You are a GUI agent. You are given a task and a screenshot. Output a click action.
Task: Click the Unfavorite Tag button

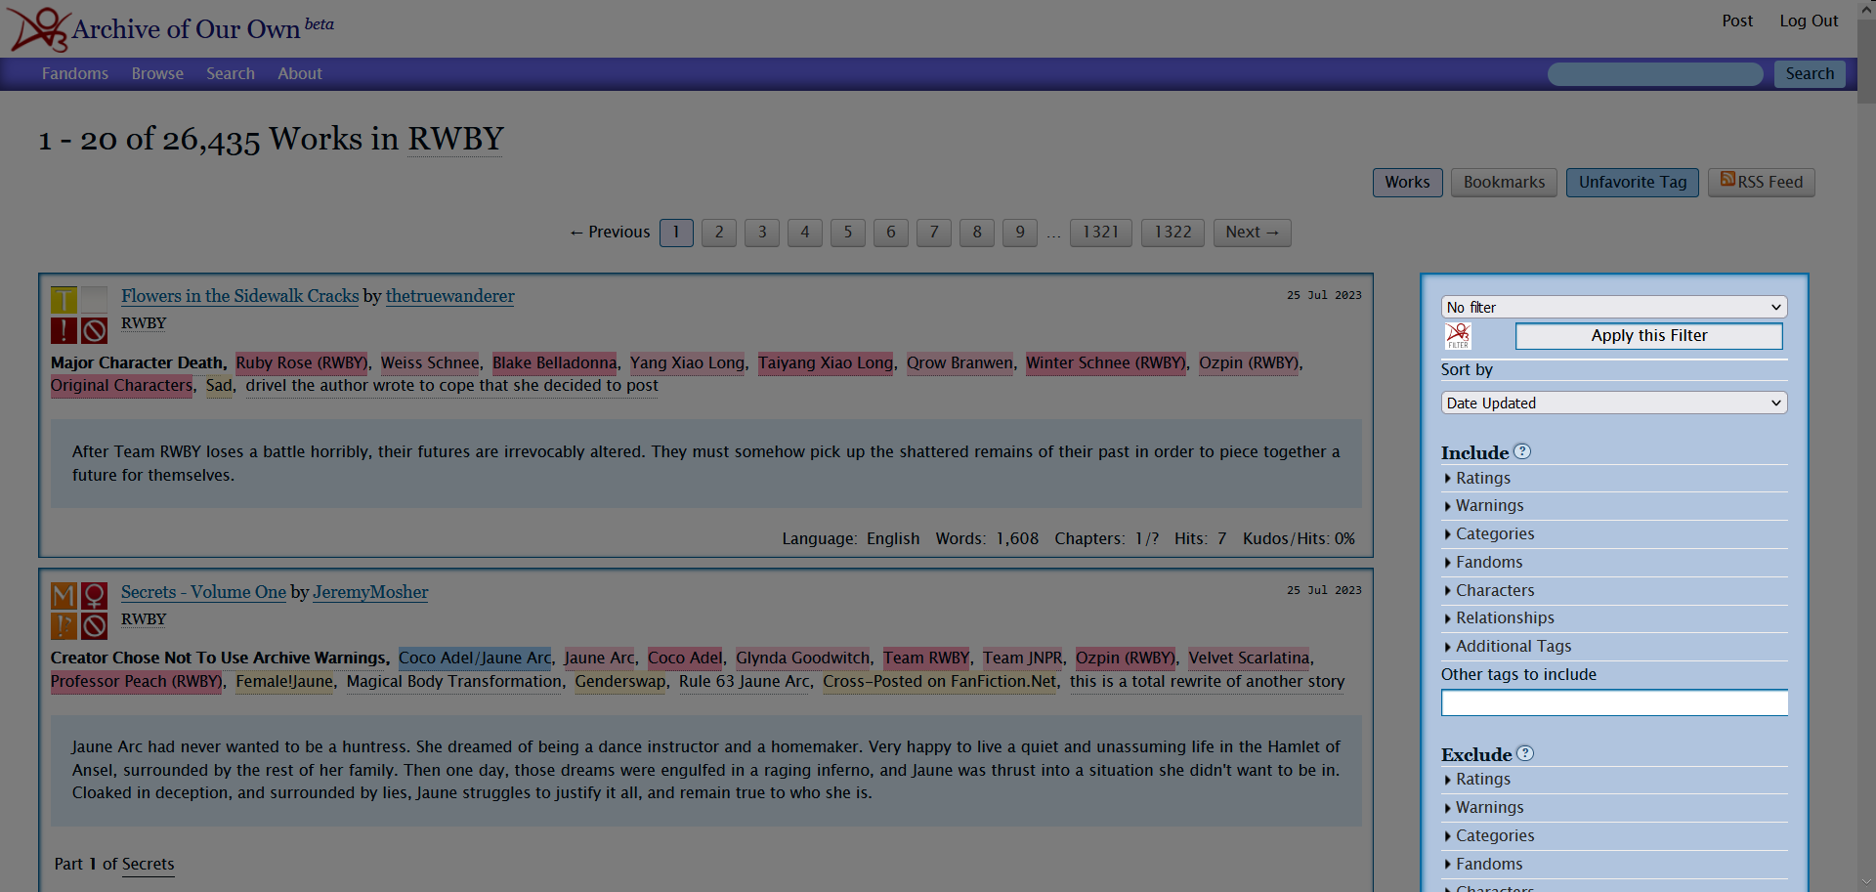(x=1633, y=182)
